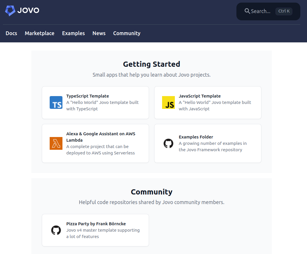Go to the Examples page
Image resolution: width=307 pixels, height=254 pixels.
(x=73, y=33)
